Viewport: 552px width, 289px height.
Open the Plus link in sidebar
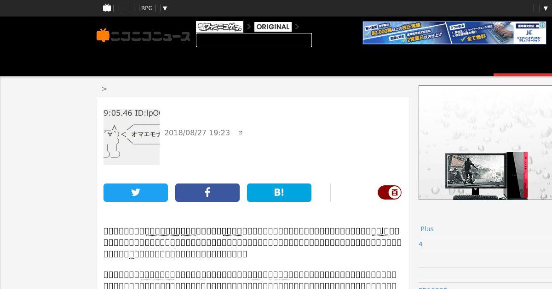427,229
